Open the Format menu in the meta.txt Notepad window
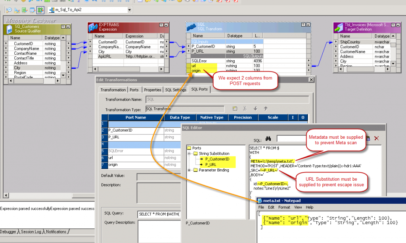The image size is (406, 243). point(284,207)
